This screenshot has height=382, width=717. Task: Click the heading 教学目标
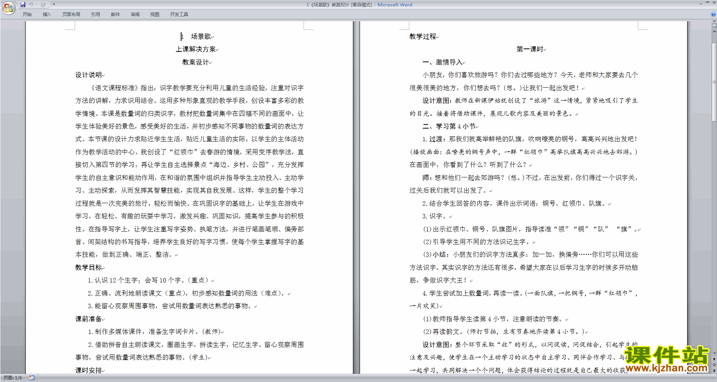(x=89, y=268)
